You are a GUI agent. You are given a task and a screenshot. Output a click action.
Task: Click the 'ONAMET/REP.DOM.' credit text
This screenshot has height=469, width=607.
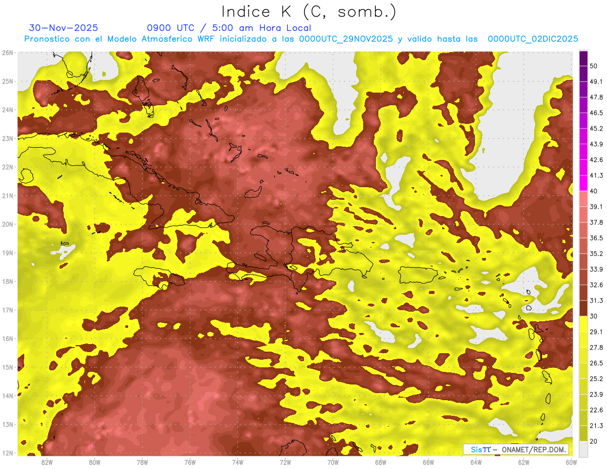click(x=533, y=449)
